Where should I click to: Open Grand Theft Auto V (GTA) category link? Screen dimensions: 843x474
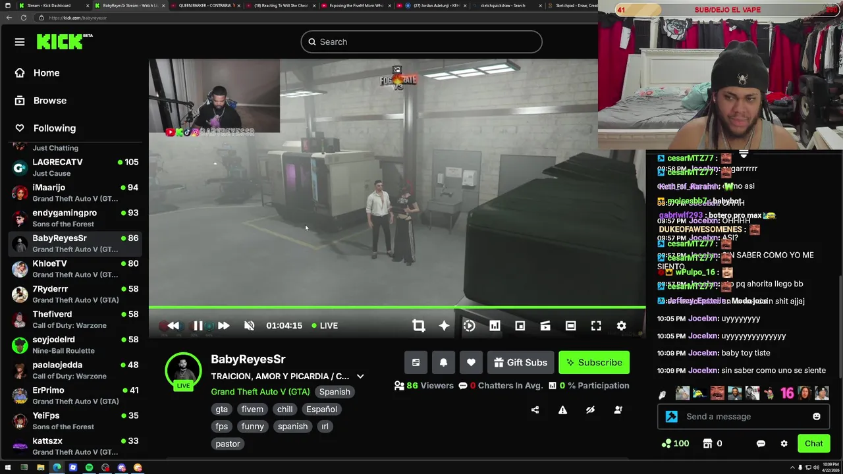[260, 392]
